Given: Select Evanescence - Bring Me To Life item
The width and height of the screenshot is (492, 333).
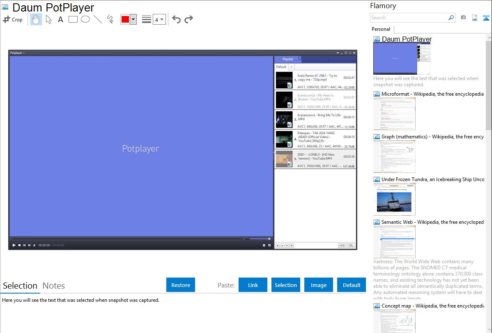Looking at the screenshot, I should click(x=315, y=120).
